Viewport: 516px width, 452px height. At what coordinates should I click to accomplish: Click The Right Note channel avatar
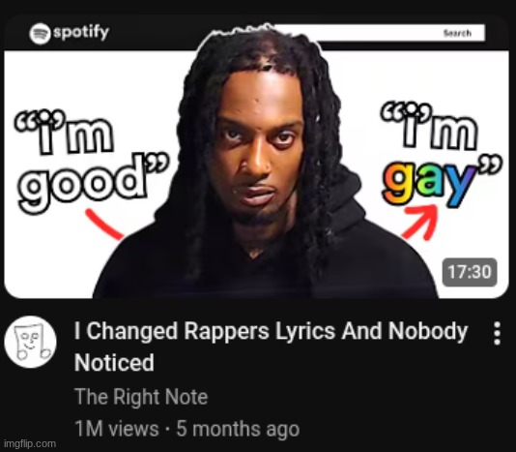coord(30,342)
